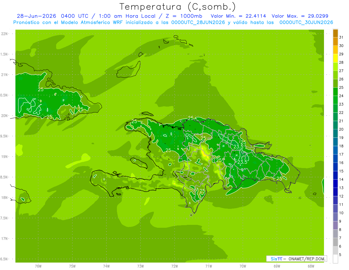Click the 71W longitude label

pos(209,266)
